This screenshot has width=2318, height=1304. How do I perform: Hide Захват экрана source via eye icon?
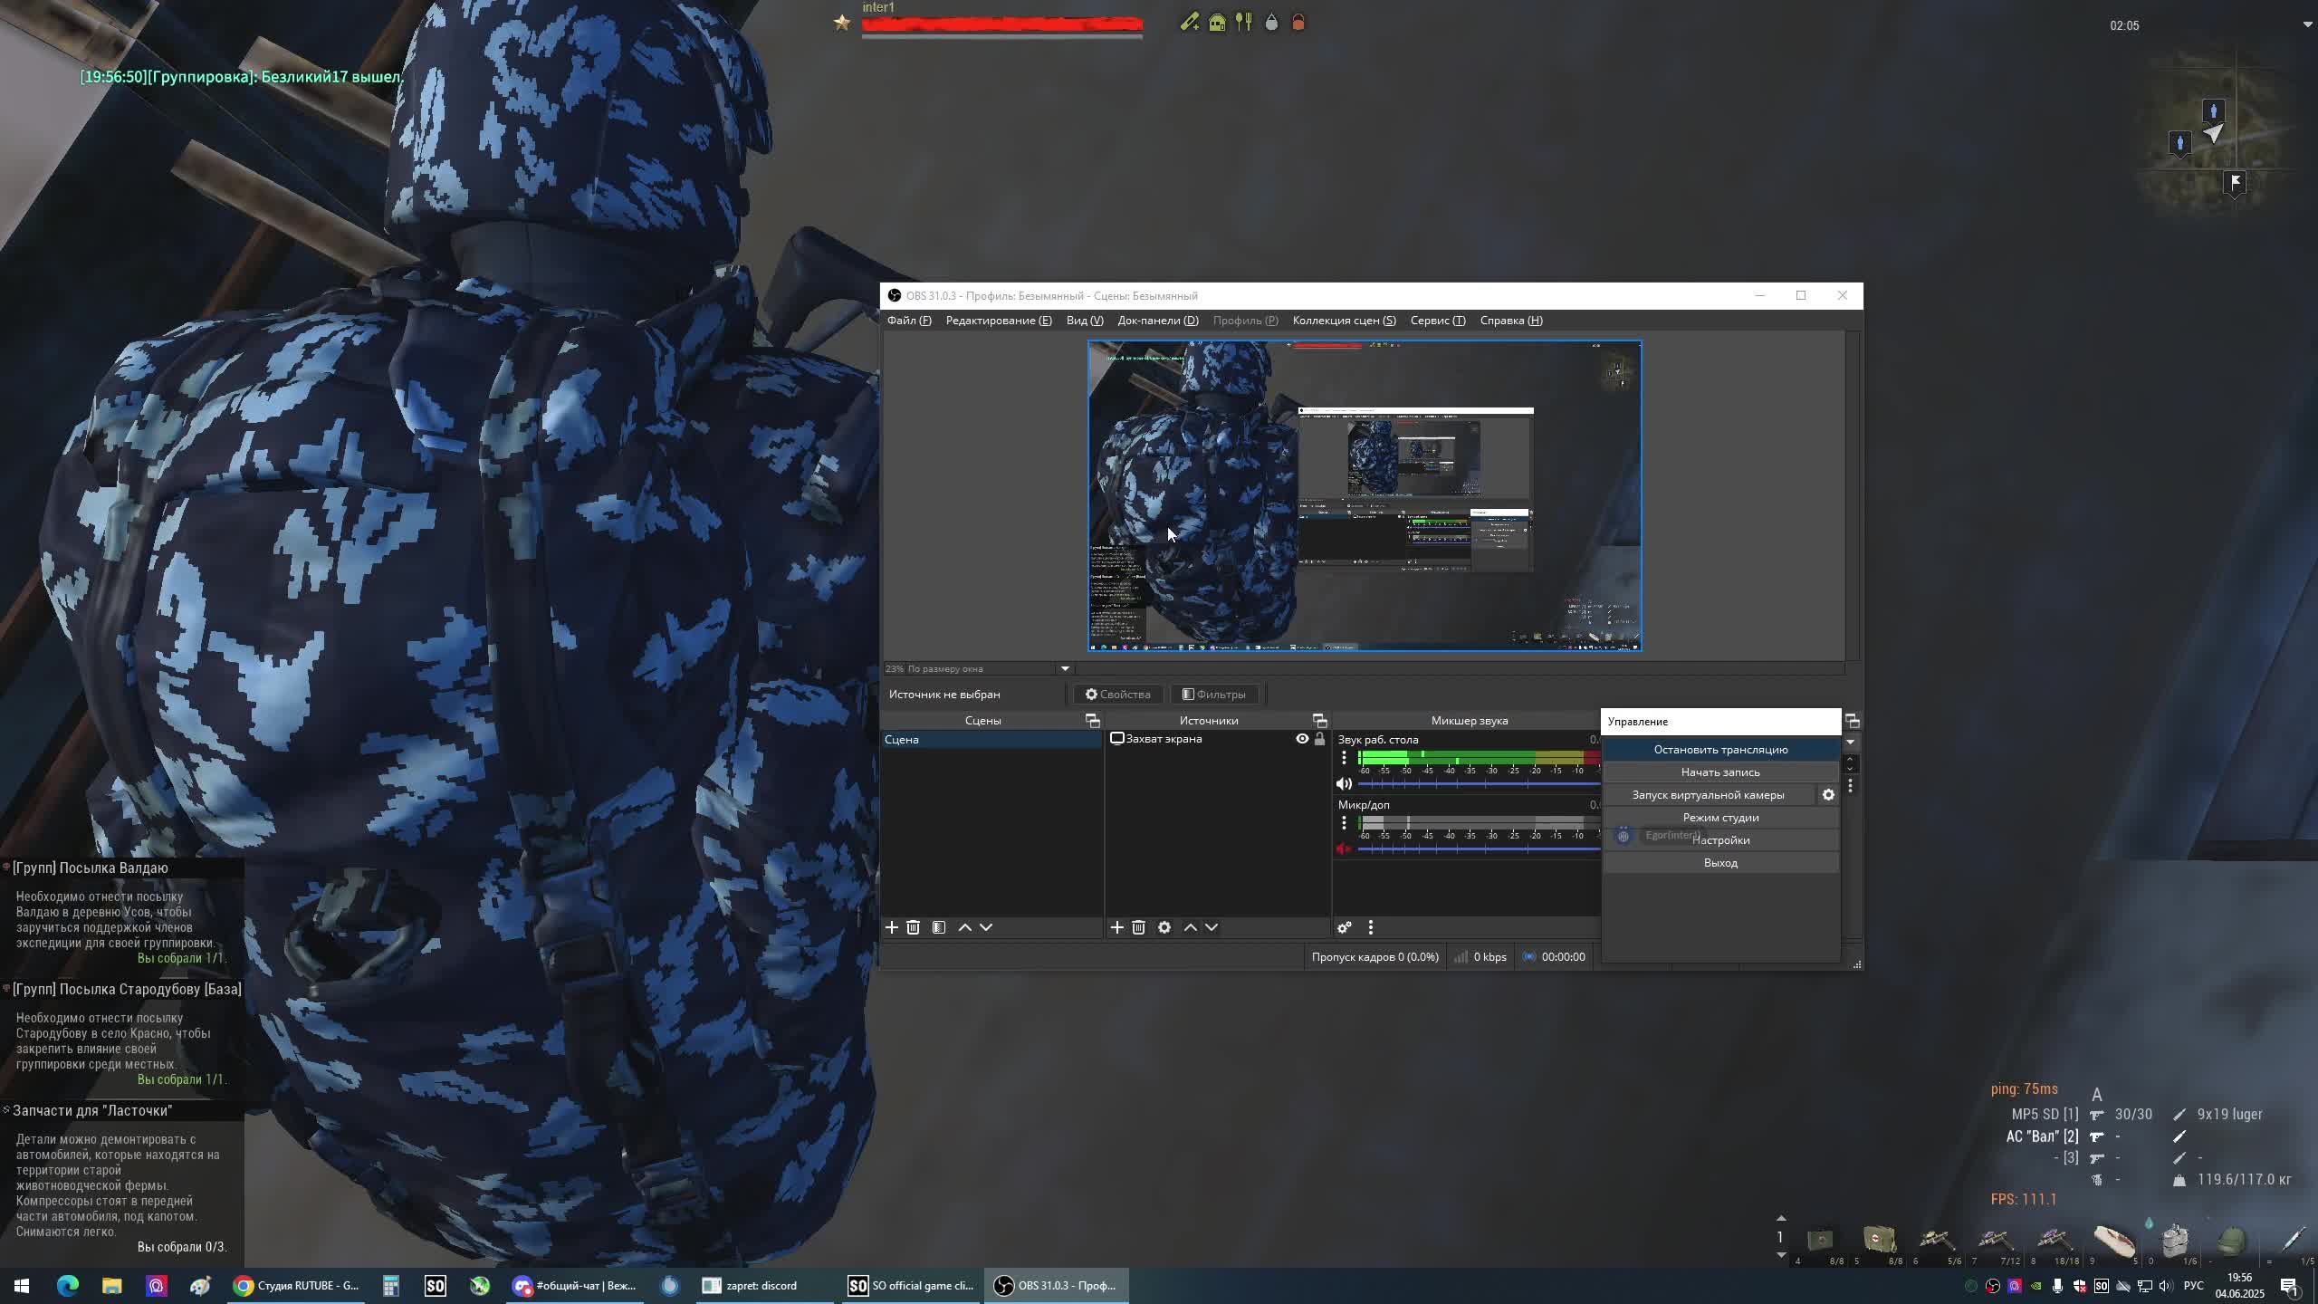[x=1302, y=739]
